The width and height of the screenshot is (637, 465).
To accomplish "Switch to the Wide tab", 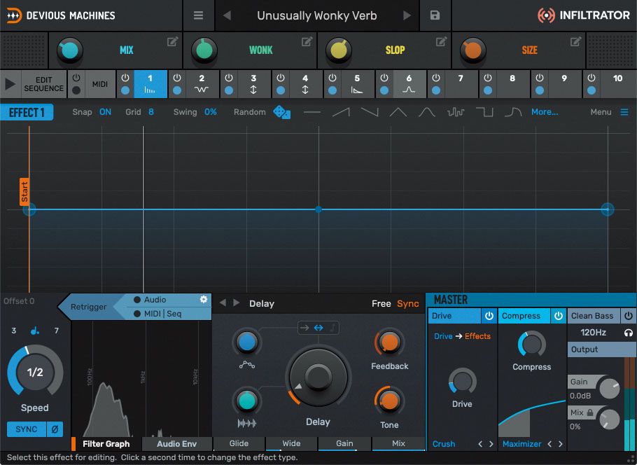I will pyautogui.click(x=292, y=443).
